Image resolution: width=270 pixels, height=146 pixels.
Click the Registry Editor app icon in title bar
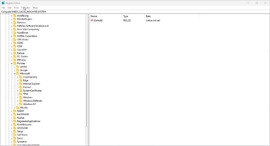[3, 3]
